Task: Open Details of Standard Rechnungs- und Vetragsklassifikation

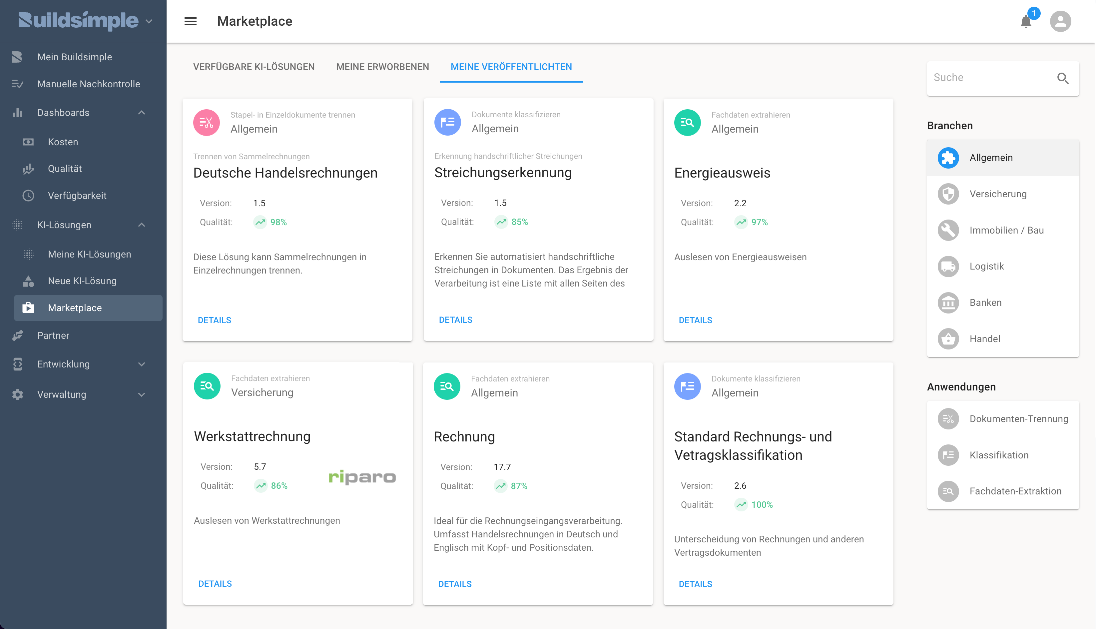Action: click(x=695, y=584)
